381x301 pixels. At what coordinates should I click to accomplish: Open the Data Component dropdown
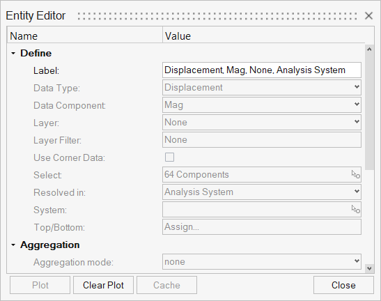(262, 105)
